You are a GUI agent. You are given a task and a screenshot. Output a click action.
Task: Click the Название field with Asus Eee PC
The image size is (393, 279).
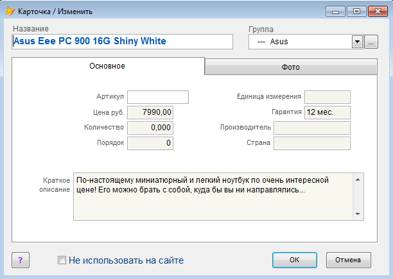tap(122, 42)
